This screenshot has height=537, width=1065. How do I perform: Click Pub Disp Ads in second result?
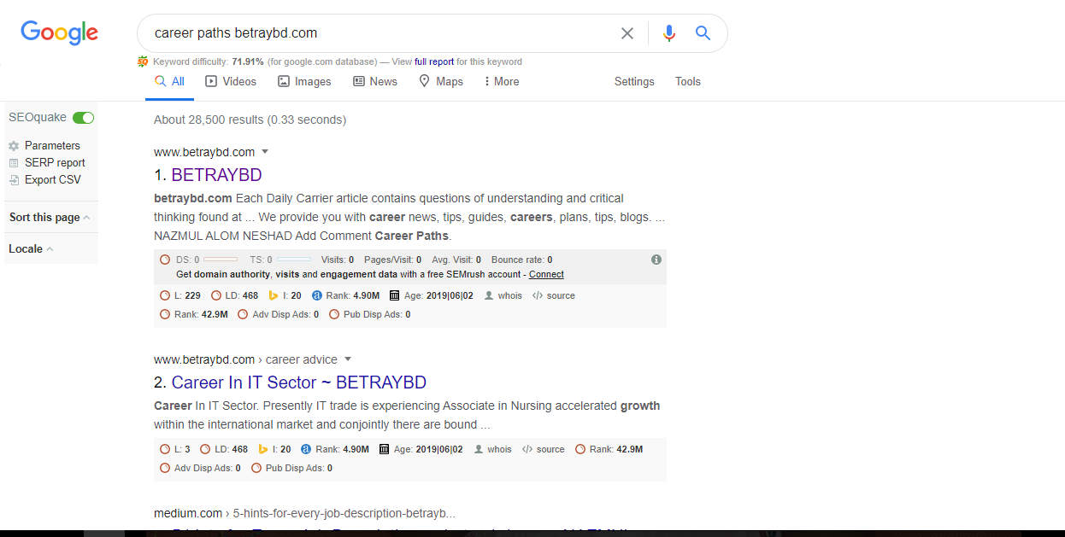pos(291,468)
